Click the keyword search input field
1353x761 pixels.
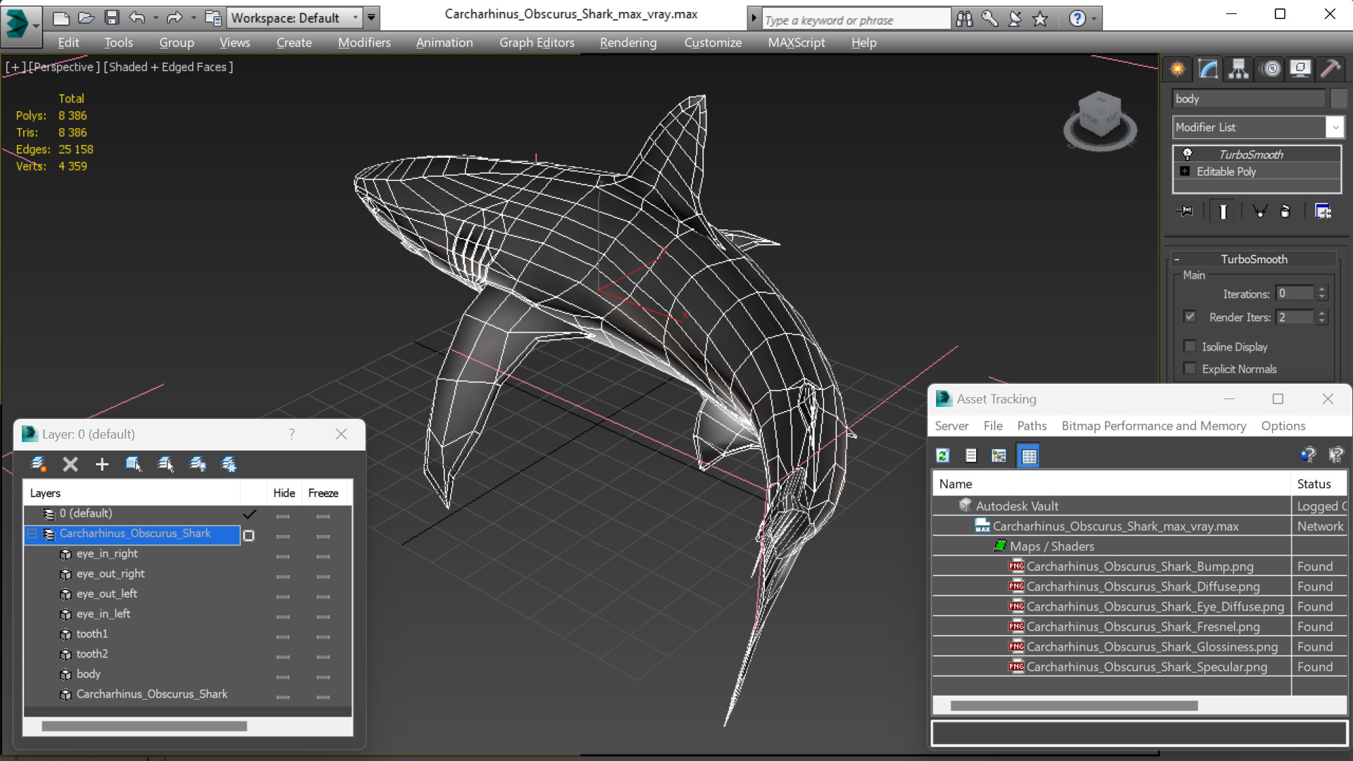pos(855,20)
